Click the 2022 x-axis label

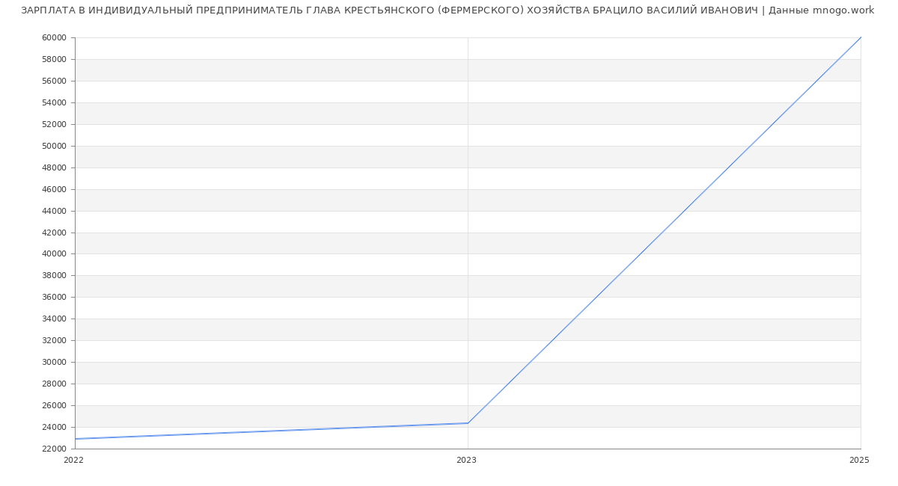[73, 460]
